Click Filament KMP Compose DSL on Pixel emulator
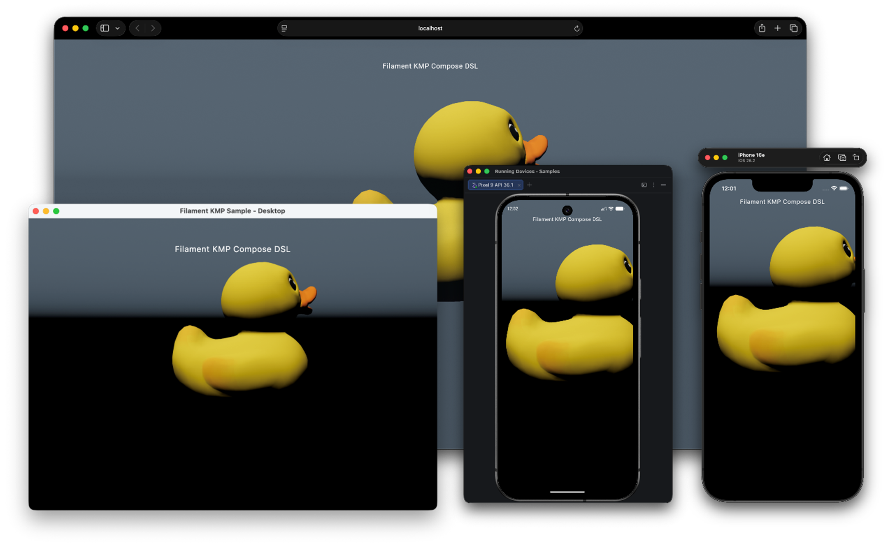The height and width of the screenshot is (548, 888). click(x=567, y=219)
